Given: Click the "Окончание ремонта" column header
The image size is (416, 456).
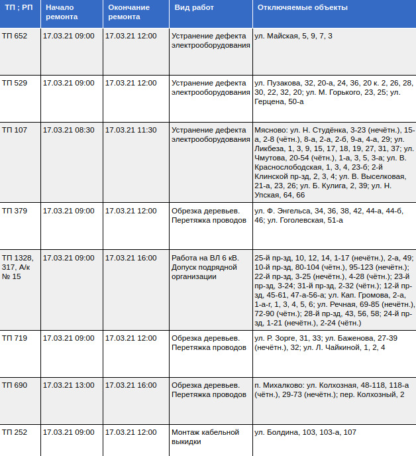Looking at the screenshot, I should pos(129,12).
